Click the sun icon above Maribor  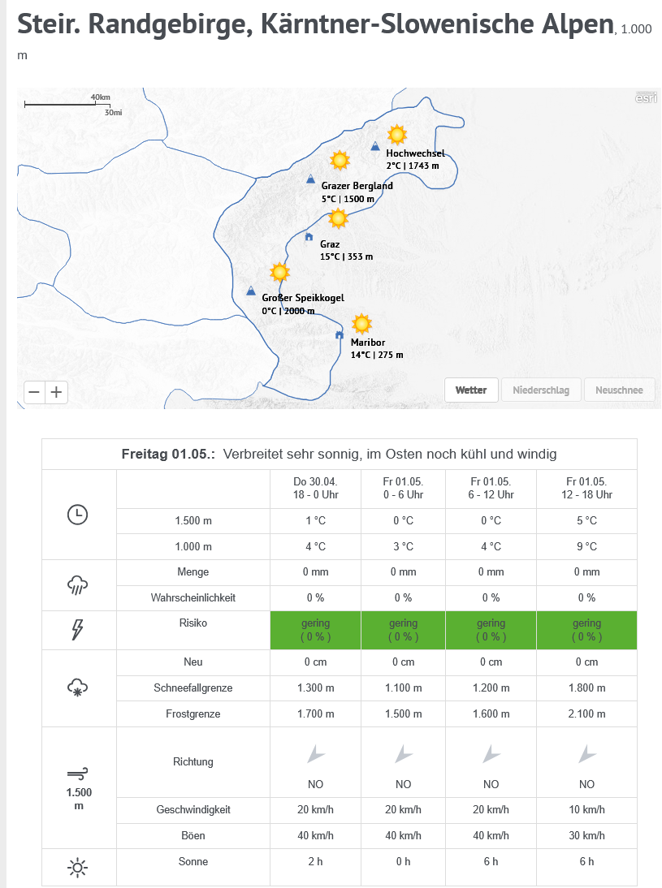361,324
